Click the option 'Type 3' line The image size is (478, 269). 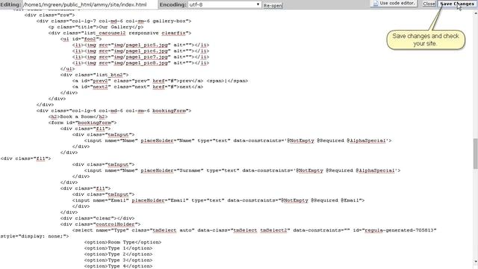118,260
